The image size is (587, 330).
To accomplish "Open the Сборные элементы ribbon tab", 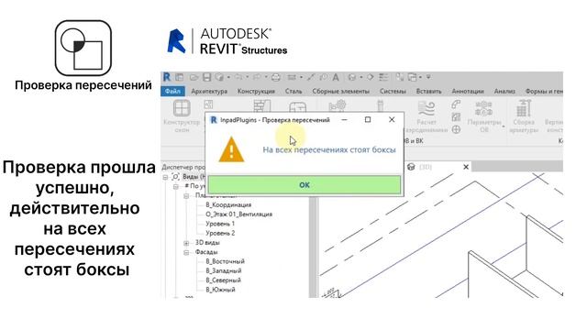I will point(340,91).
